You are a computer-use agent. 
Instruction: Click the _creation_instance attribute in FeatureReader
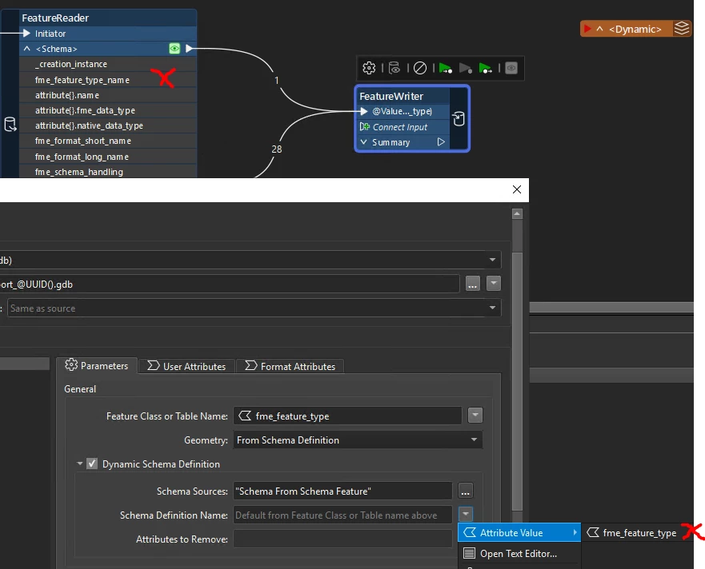(x=108, y=64)
